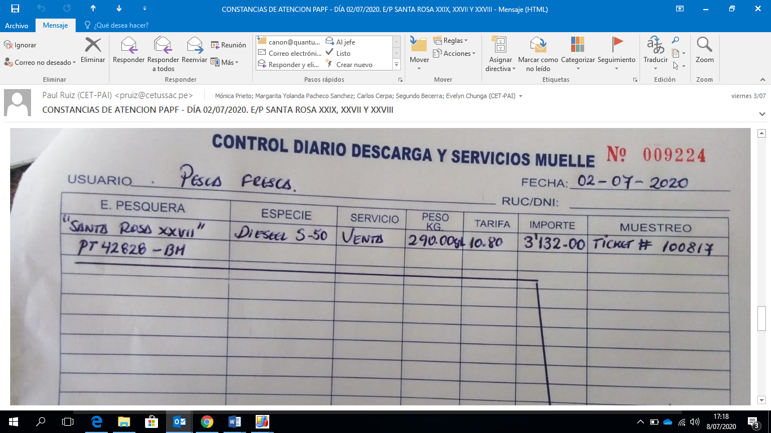Click Responder a todos icon
771x433 pixels.
click(x=163, y=46)
